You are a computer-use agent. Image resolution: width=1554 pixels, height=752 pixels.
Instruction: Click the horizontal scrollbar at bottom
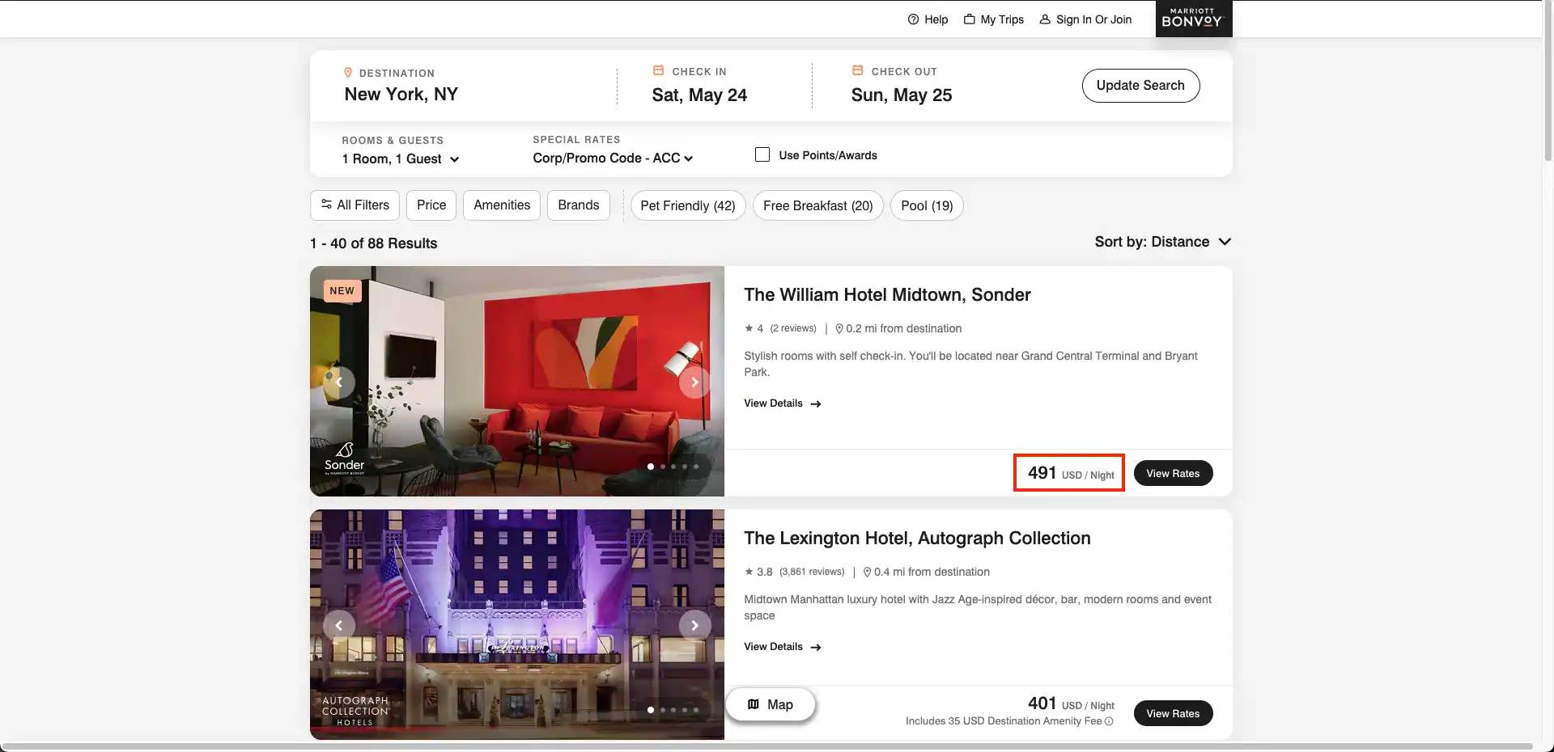766,746
